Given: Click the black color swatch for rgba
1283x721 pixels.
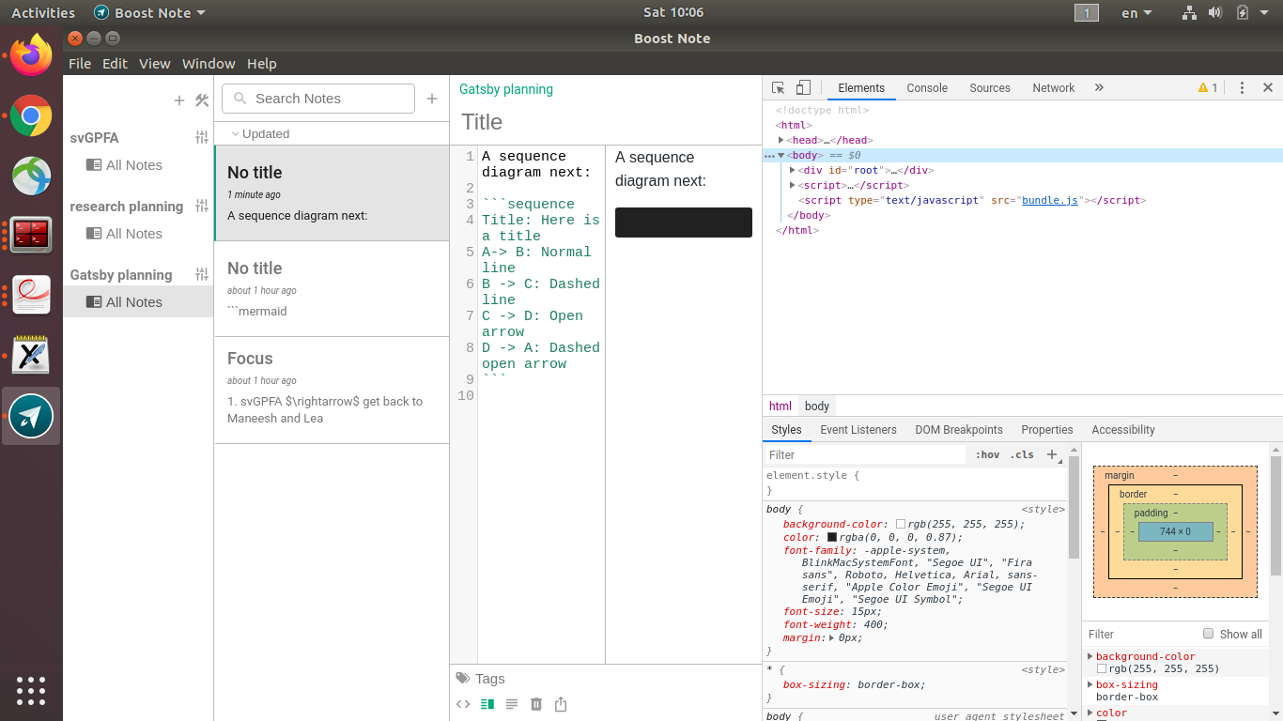Looking at the screenshot, I should point(831,538).
